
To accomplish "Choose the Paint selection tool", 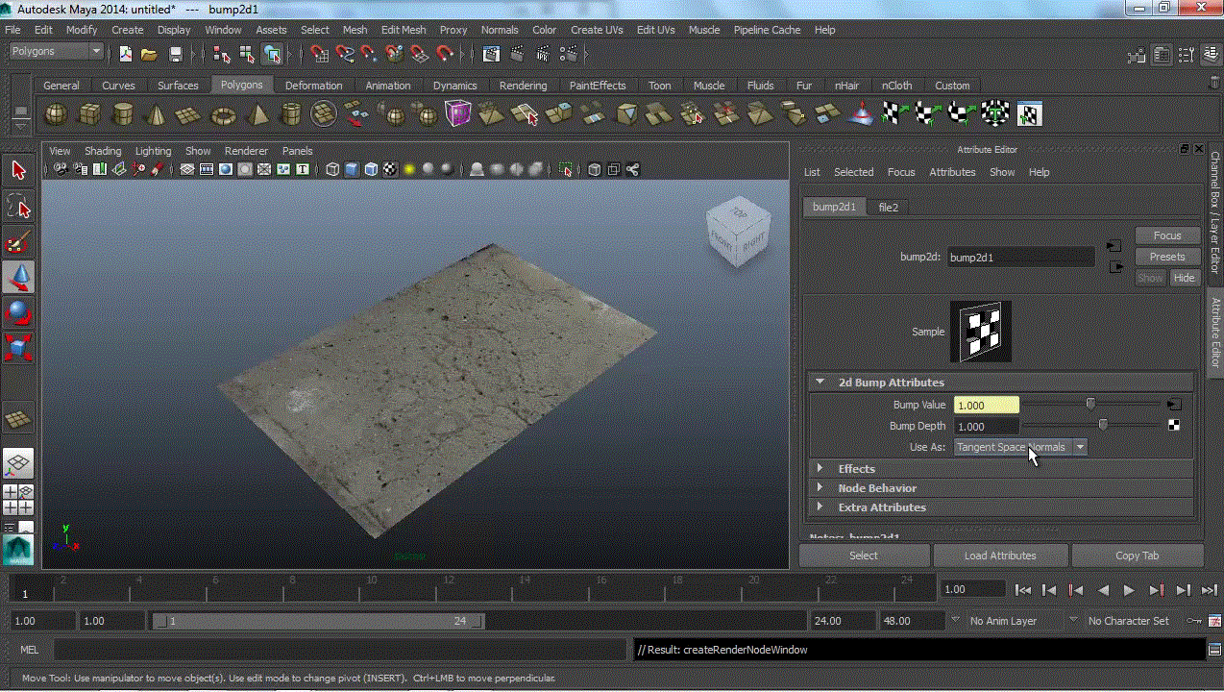I will pos(18,241).
